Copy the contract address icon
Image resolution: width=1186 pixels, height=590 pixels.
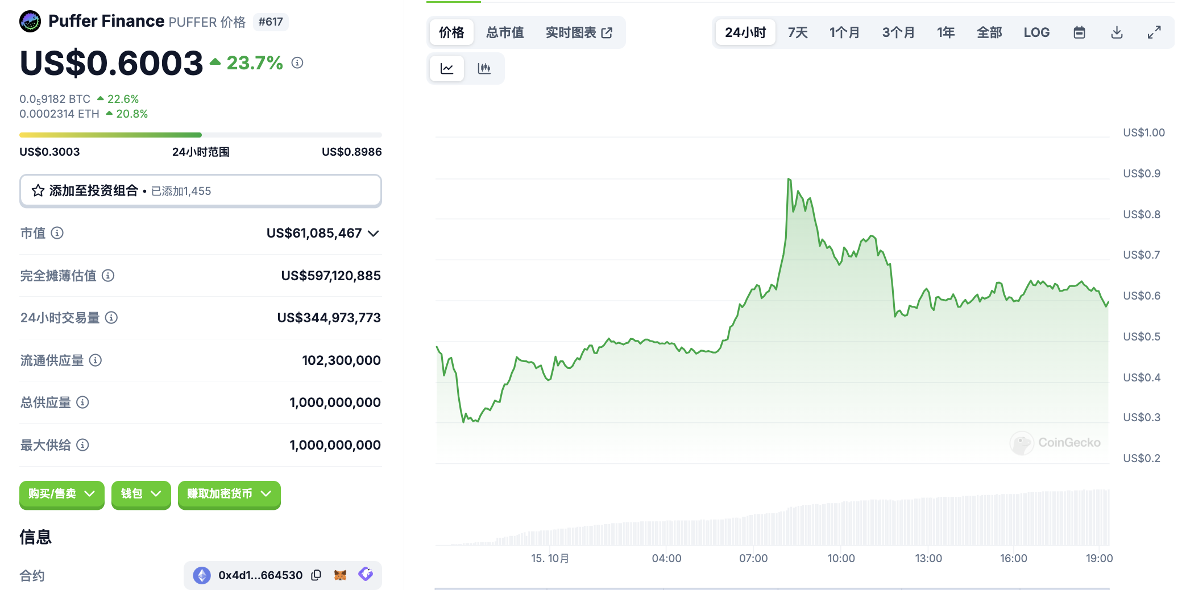(x=316, y=575)
